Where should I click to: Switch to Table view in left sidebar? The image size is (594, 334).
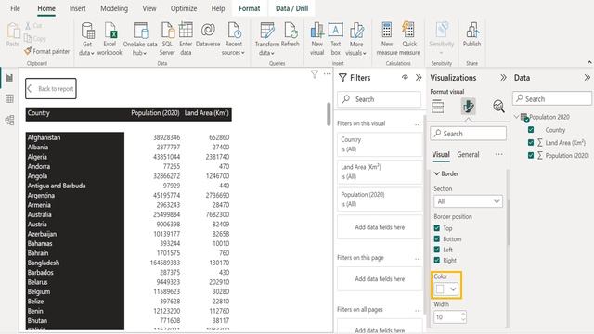pyautogui.click(x=9, y=99)
